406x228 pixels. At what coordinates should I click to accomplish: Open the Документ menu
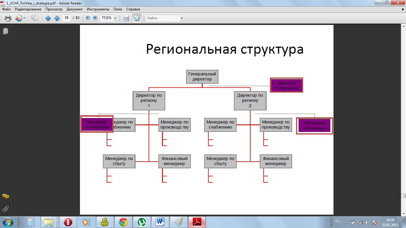pos(75,9)
